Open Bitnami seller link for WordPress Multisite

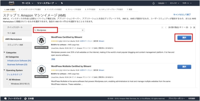(x=101, y=70)
